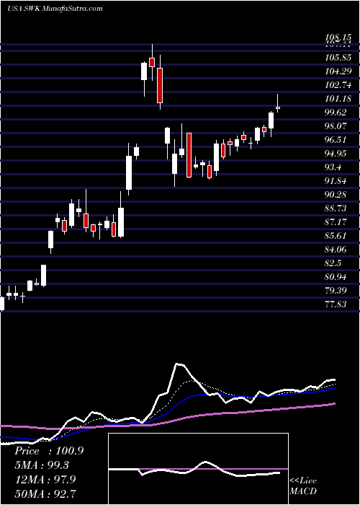This screenshot has width=360, height=505.
Task: Select the "50MA : 92.7" value
Action: pyautogui.click(x=45, y=493)
